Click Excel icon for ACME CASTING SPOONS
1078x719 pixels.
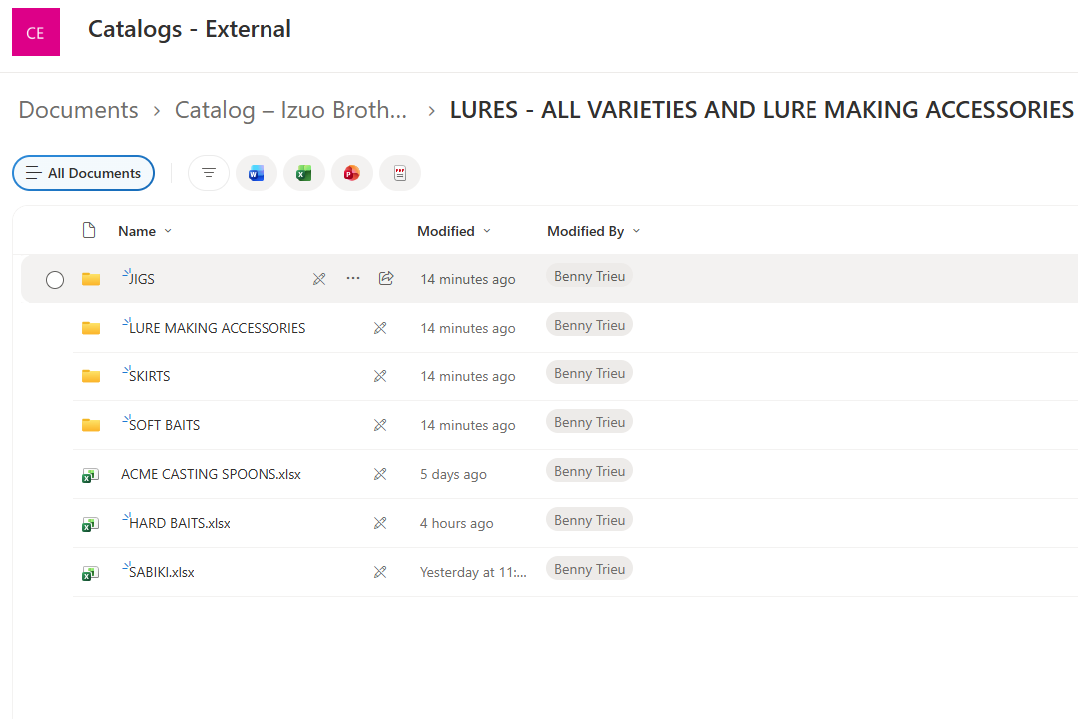(91, 475)
